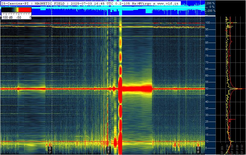
Task: Click the -200 % amplitude scale label
Action: pyautogui.click(x=211, y=11)
